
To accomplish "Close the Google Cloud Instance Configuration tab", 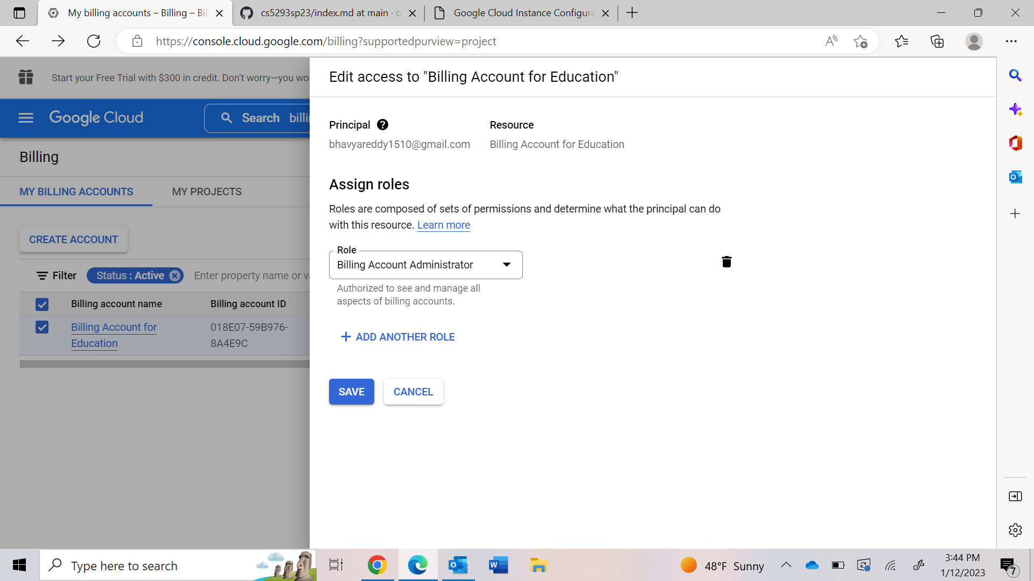I will (x=605, y=13).
